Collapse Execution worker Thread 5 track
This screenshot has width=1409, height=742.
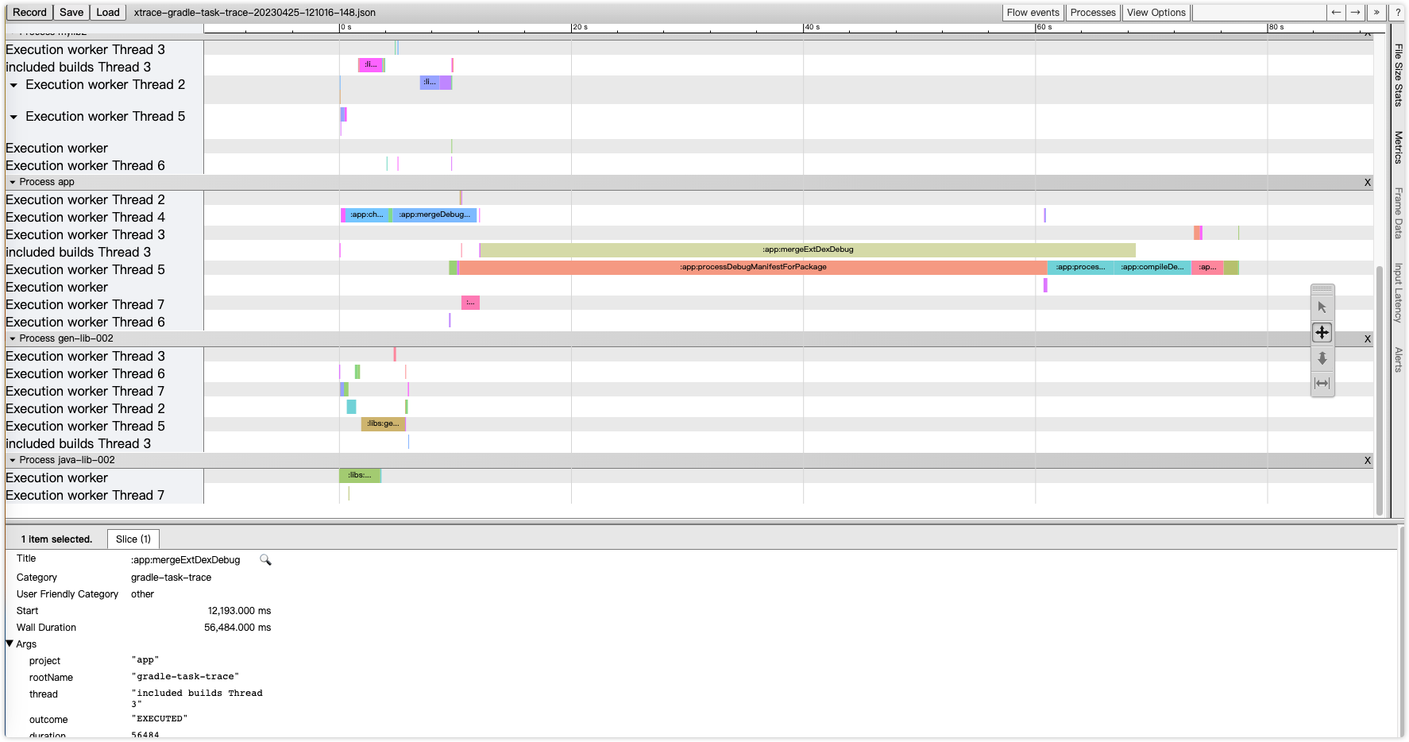14,117
